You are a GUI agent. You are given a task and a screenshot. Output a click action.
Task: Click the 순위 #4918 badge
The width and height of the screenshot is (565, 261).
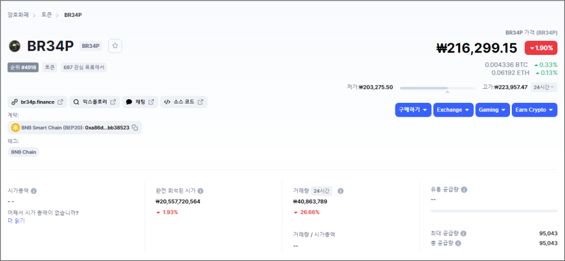click(x=23, y=67)
